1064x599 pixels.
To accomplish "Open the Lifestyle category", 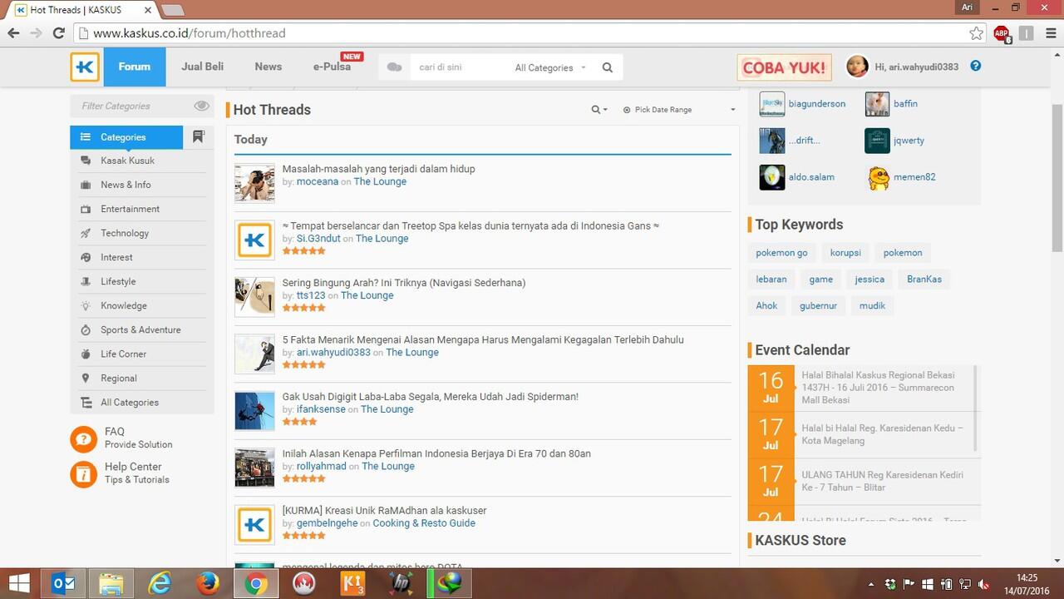I will (x=118, y=281).
